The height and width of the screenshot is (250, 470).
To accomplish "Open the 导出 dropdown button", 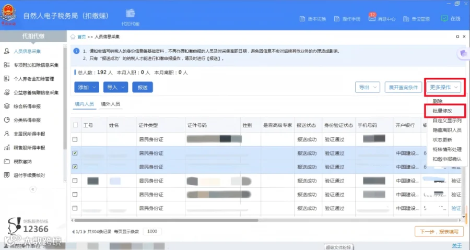I will pyautogui.click(x=368, y=87).
